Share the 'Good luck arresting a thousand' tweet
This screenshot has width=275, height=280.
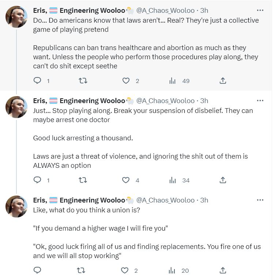(223, 180)
